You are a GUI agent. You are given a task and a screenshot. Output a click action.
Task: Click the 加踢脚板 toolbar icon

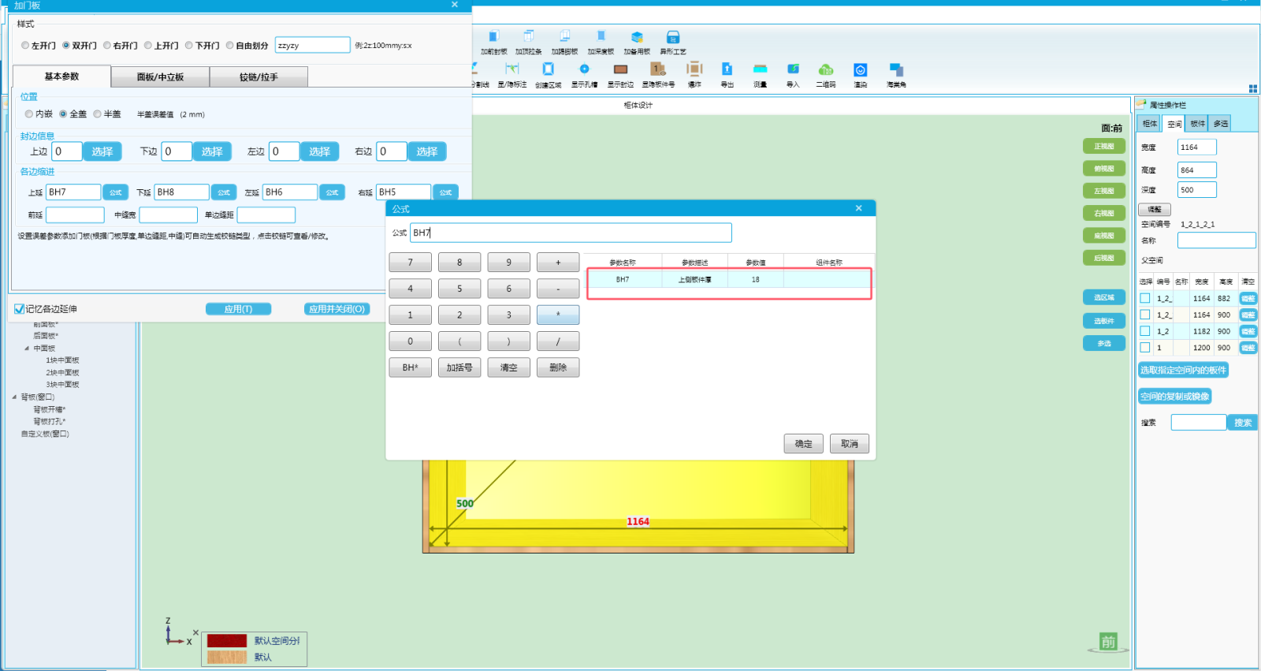point(564,43)
